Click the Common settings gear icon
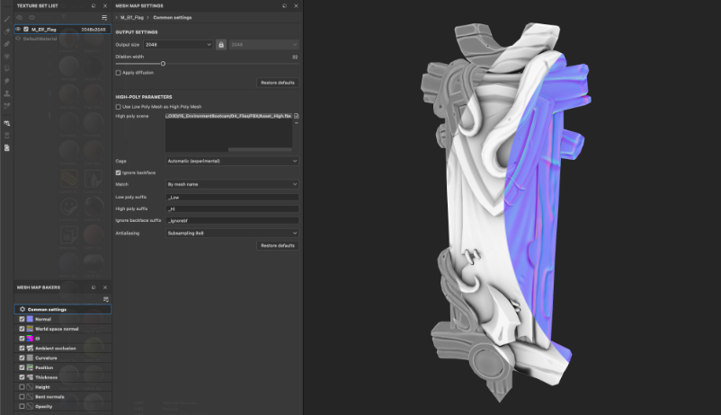The height and width of the screenshot is (415, 721). [22, 309]
